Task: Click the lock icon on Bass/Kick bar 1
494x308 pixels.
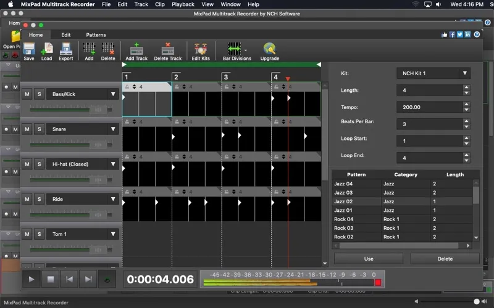Action: tap(127, 87)
